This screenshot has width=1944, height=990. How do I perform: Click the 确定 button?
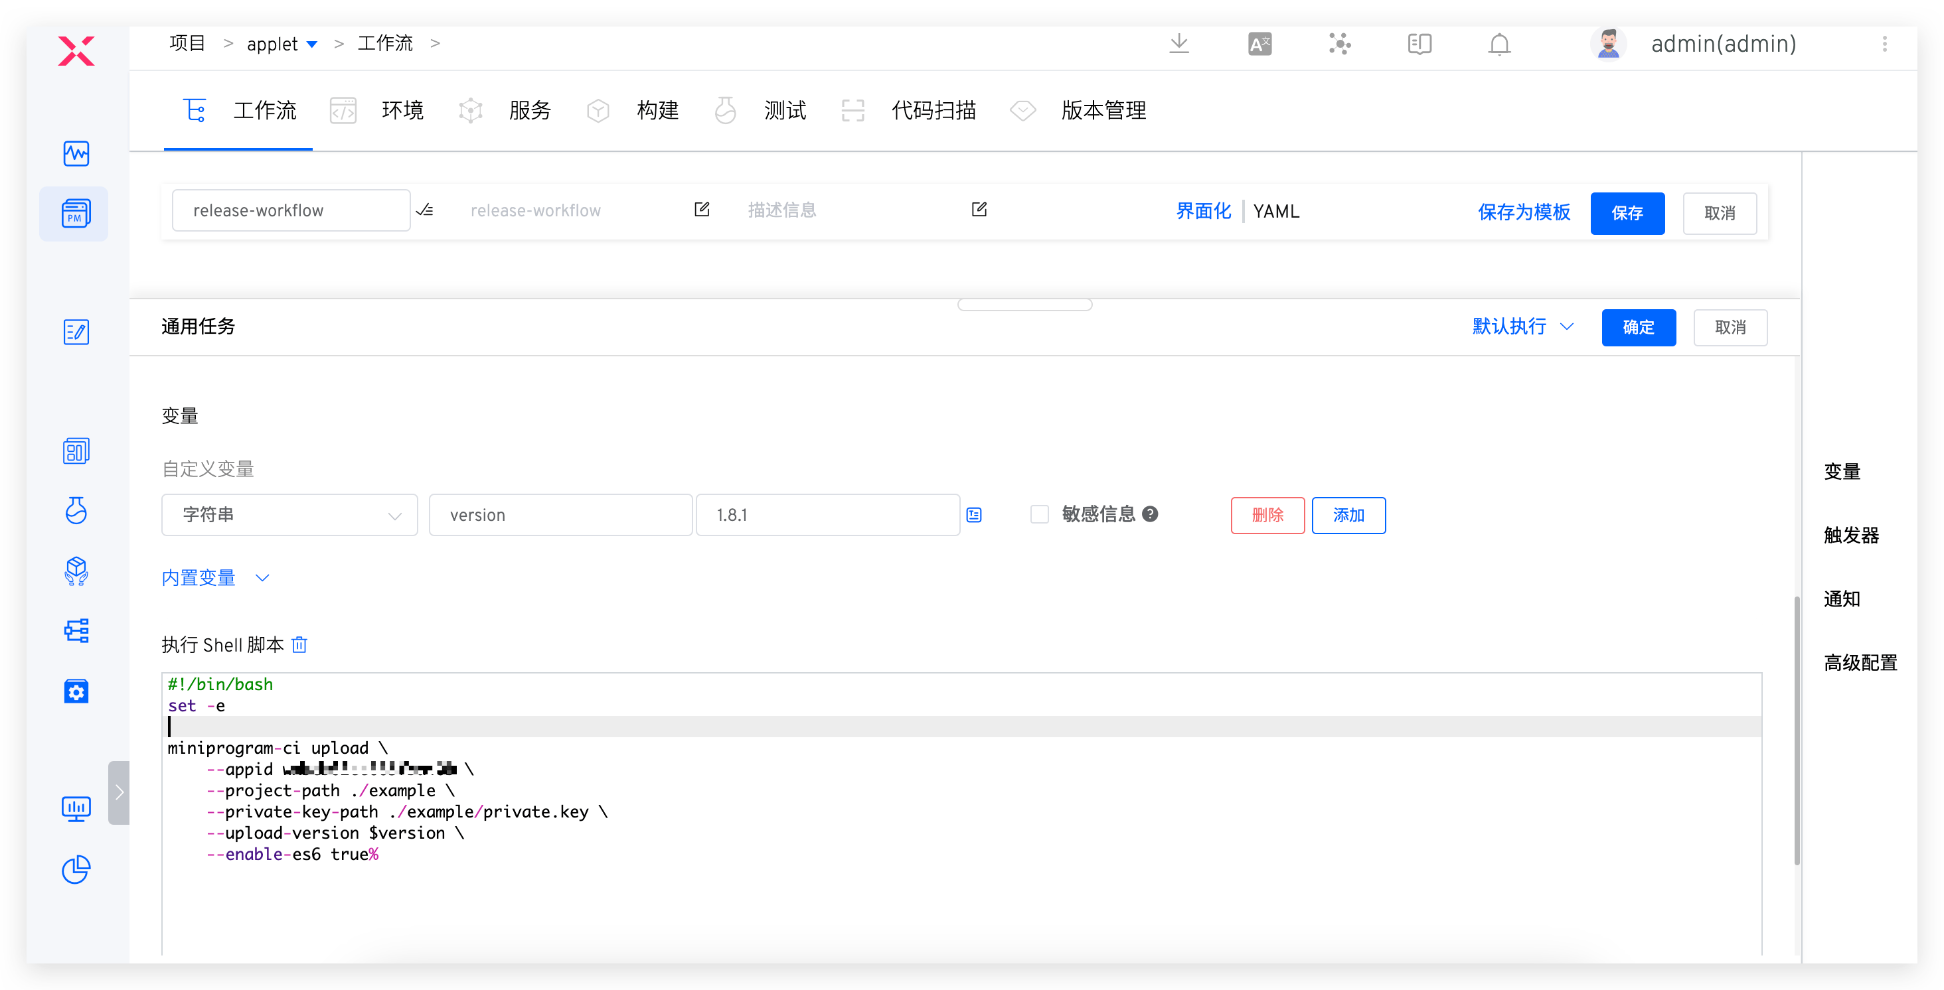1639,327
